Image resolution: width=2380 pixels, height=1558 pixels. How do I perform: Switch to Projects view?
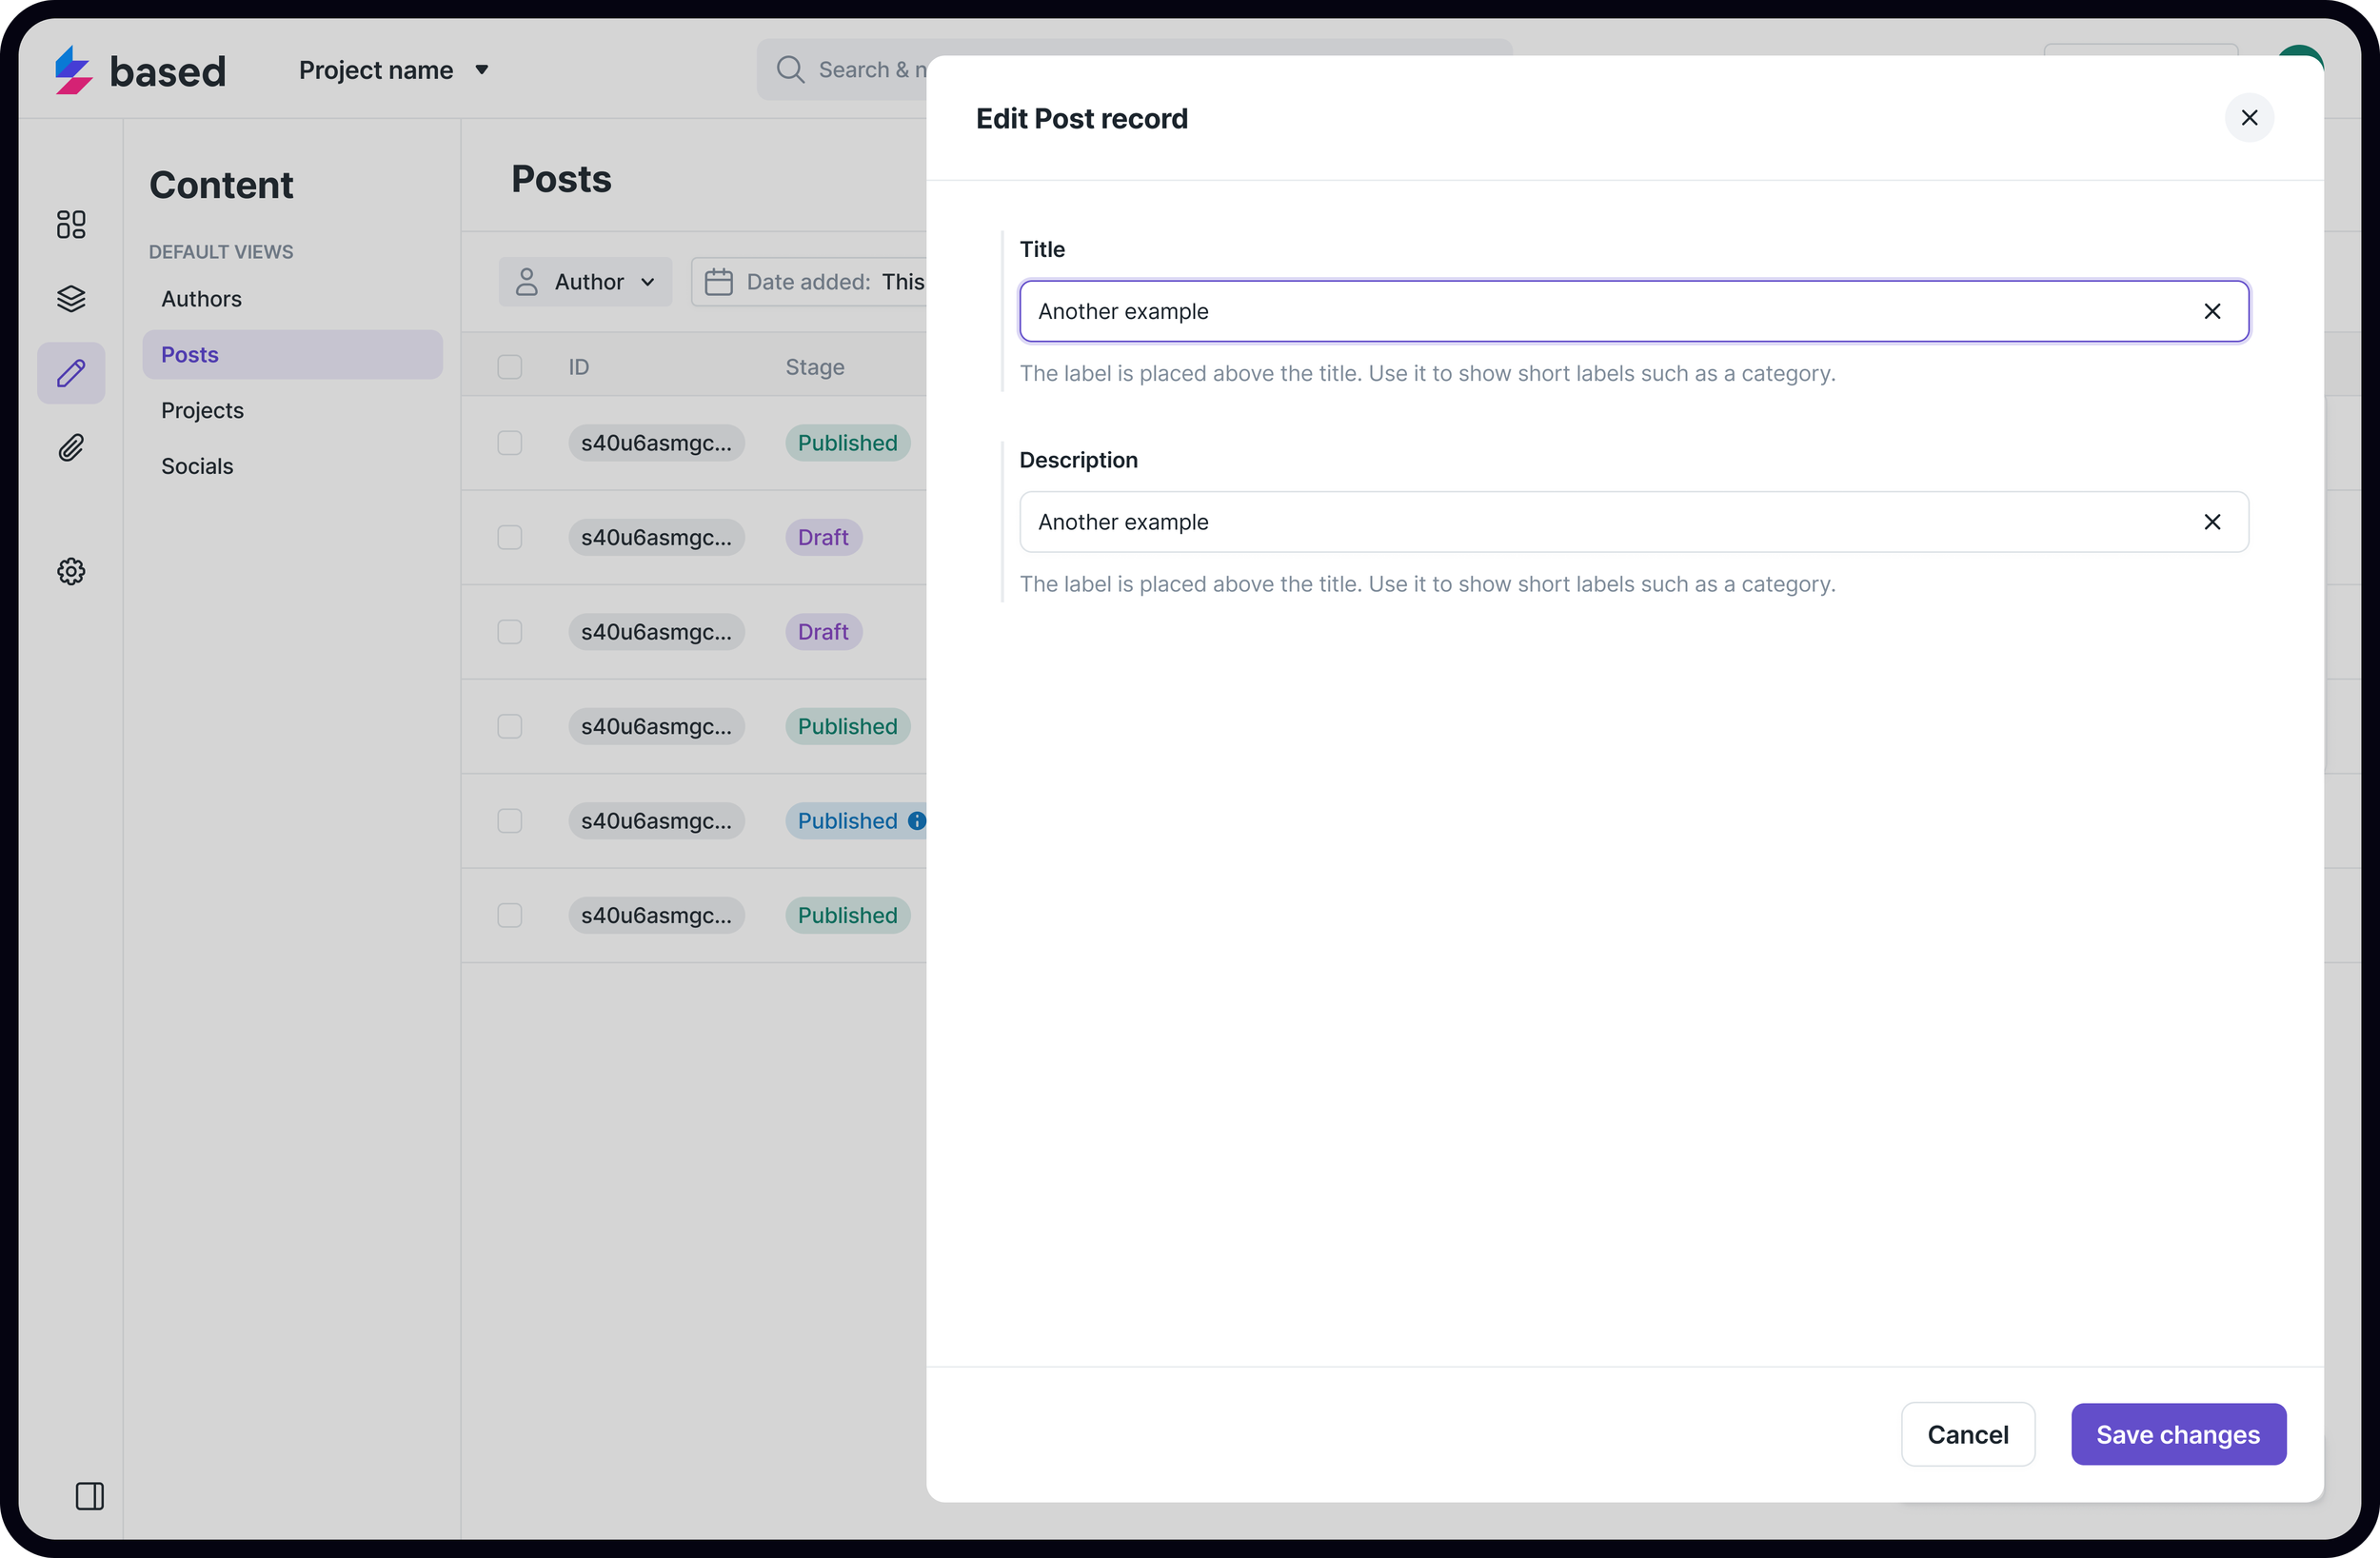coord(202,410)
